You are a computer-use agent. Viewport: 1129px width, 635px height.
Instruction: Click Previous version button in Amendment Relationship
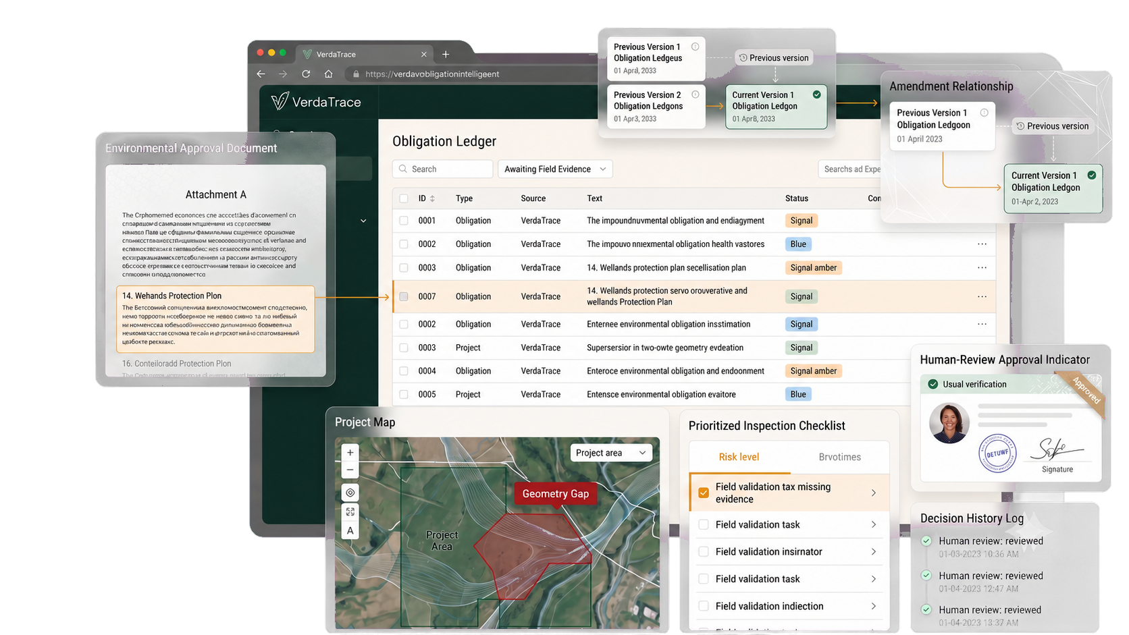point(1052,126)
